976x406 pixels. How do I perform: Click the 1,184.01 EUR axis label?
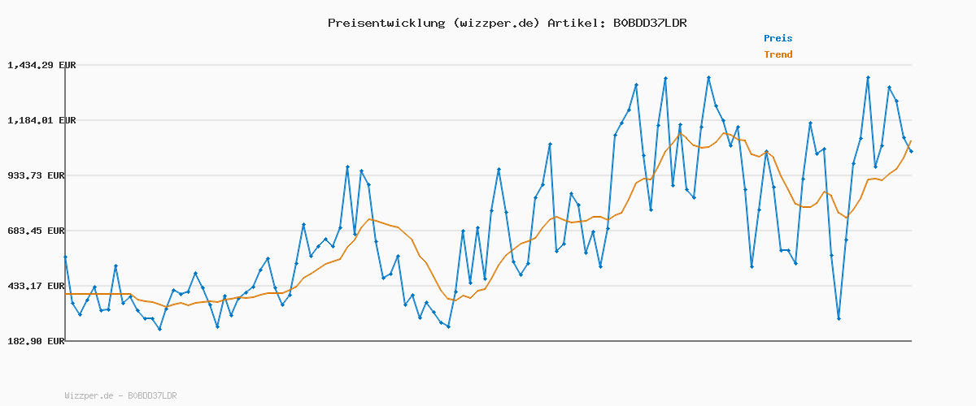pyautogui.click(x=41, y=120)
